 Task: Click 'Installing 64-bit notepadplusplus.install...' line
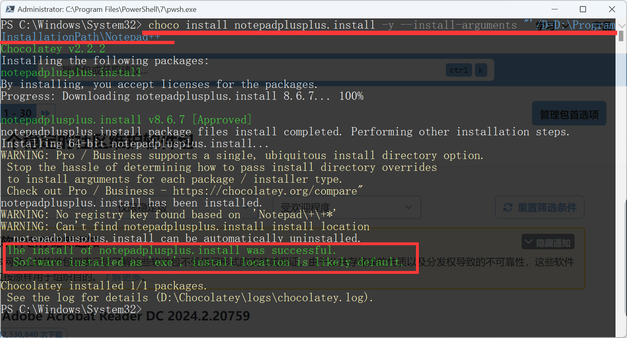[135, 143]
